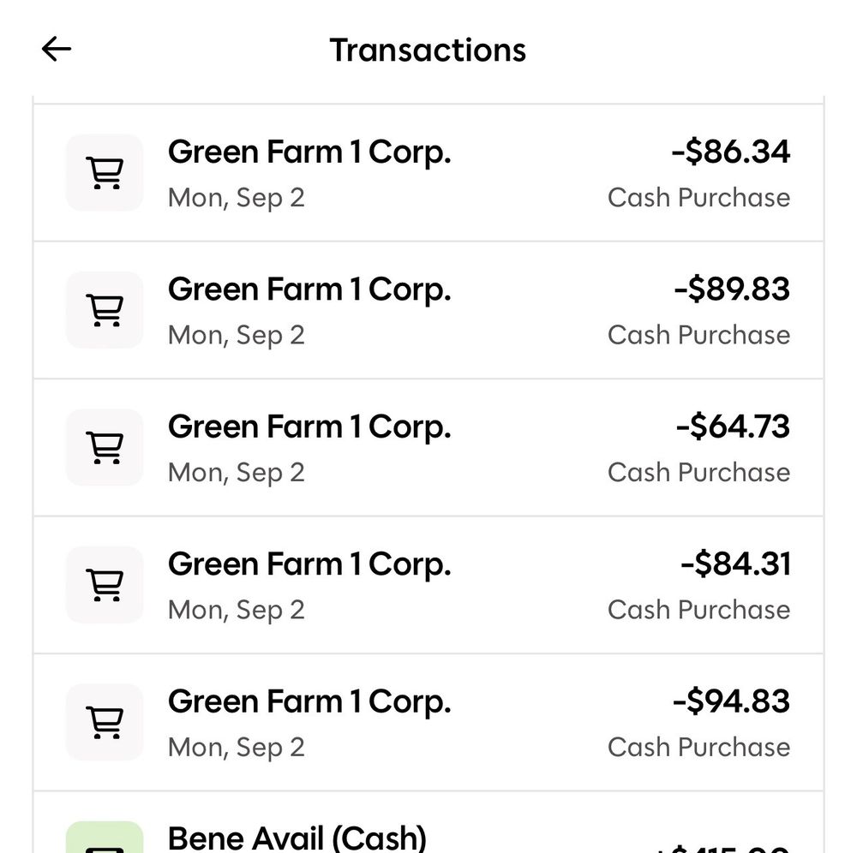Tap cart icon for $89.83 purchase
This screenshot has width=857, height=853.
coord(105,310)
